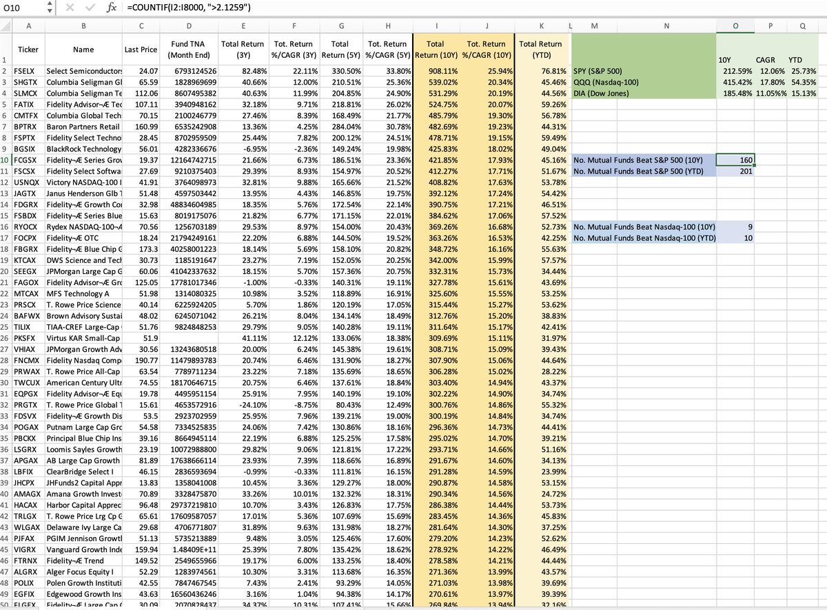Viewport: 827px width, 610px height.
Task: Open Insert Function via the fx icon
Action: coord(112,8)
